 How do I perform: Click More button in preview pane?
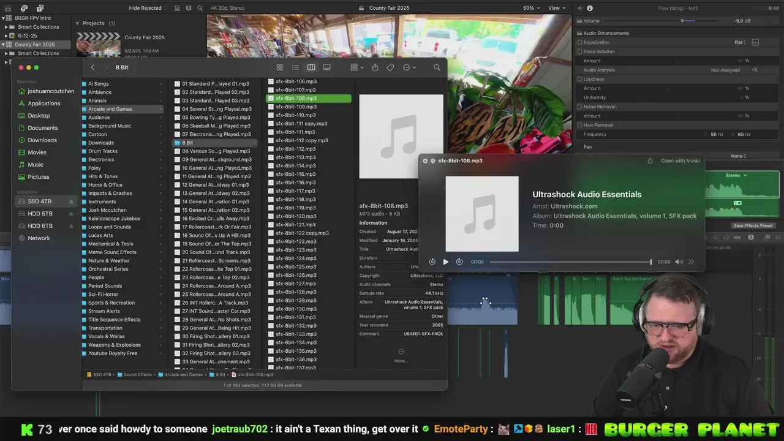pyautogui.click(x=401, y=355)
